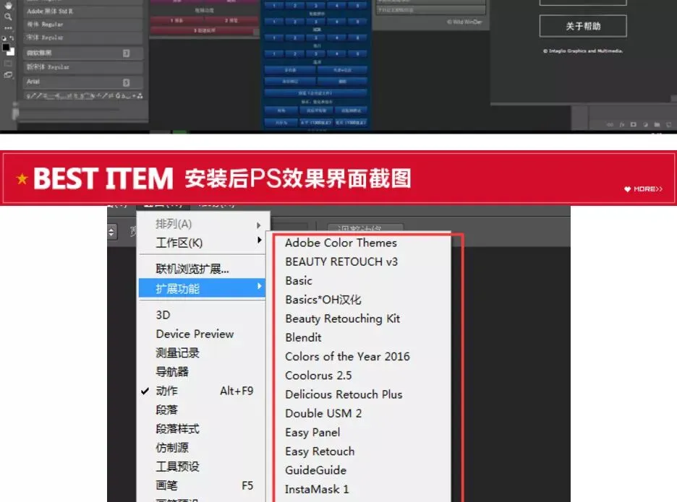The width and height of the screenshot is (677, 502).
Task: Pick the 宋体 Regular font row
Action: click(x=83, y=38)
